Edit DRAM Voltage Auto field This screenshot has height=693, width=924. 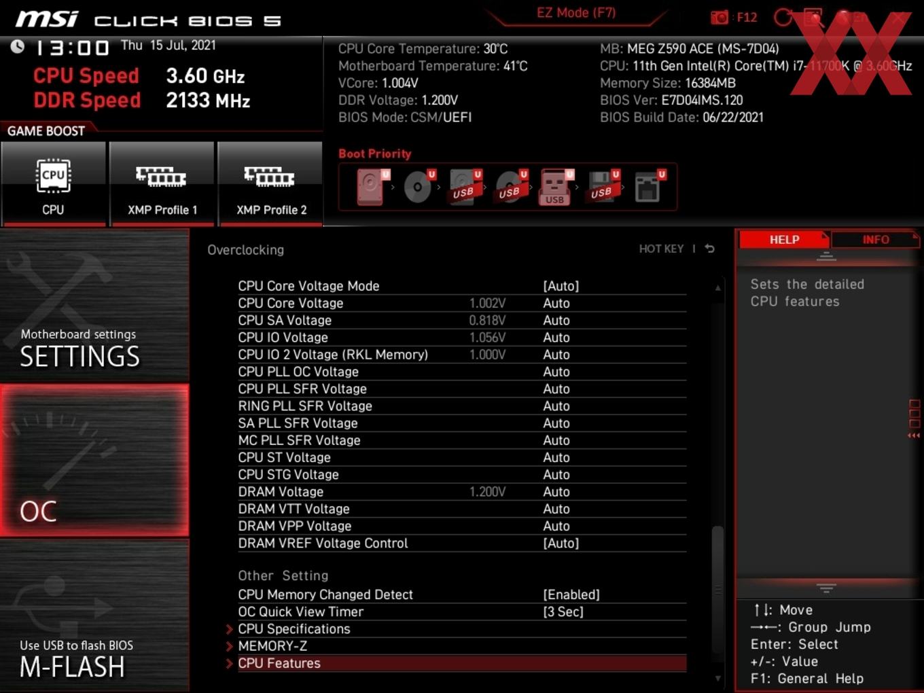(556, 491)
